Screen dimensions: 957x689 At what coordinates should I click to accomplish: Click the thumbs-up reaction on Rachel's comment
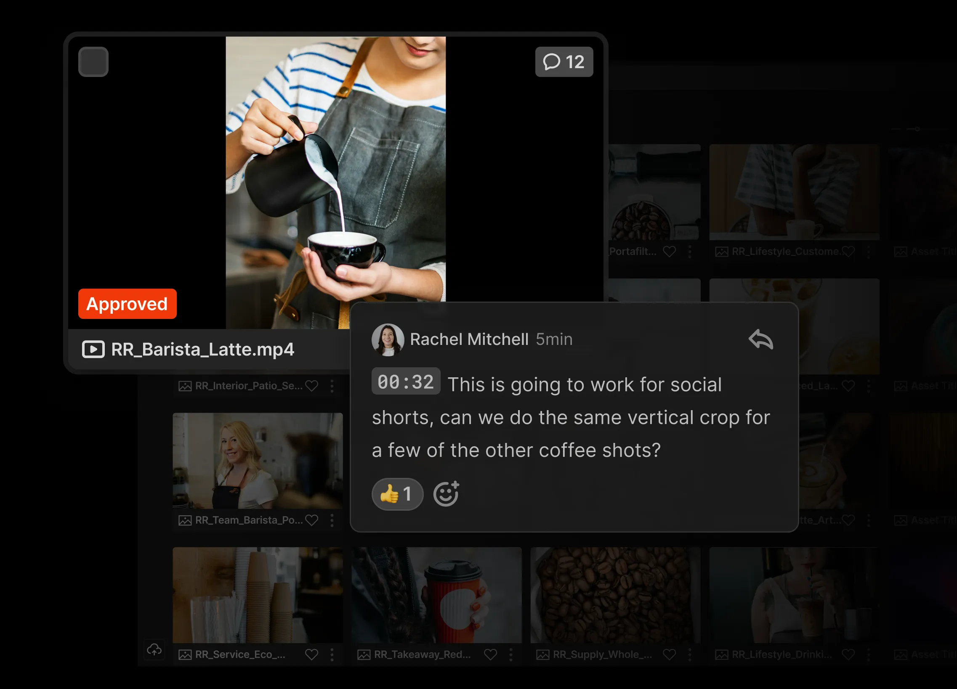click(x=396, y=493)
